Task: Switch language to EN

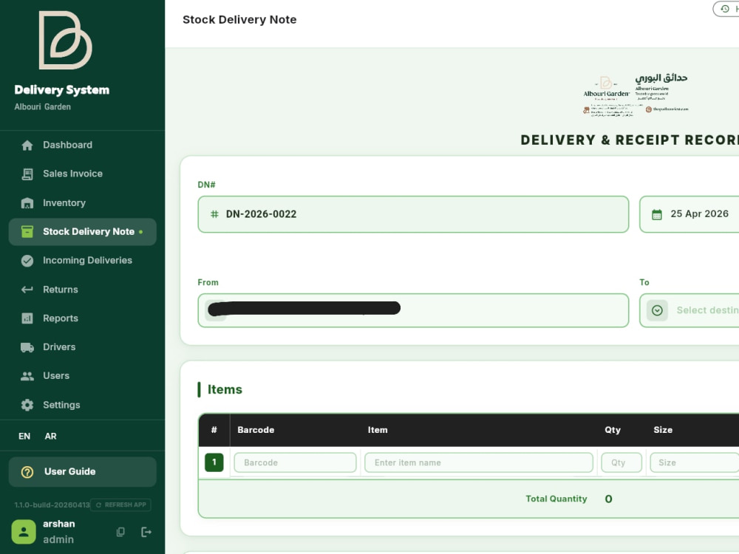Action: pyautogui.click(x=24, y=437)
